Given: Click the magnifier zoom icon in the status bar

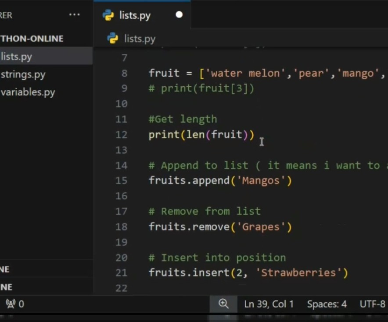Looking at the screenshot, I should (223, 304).
